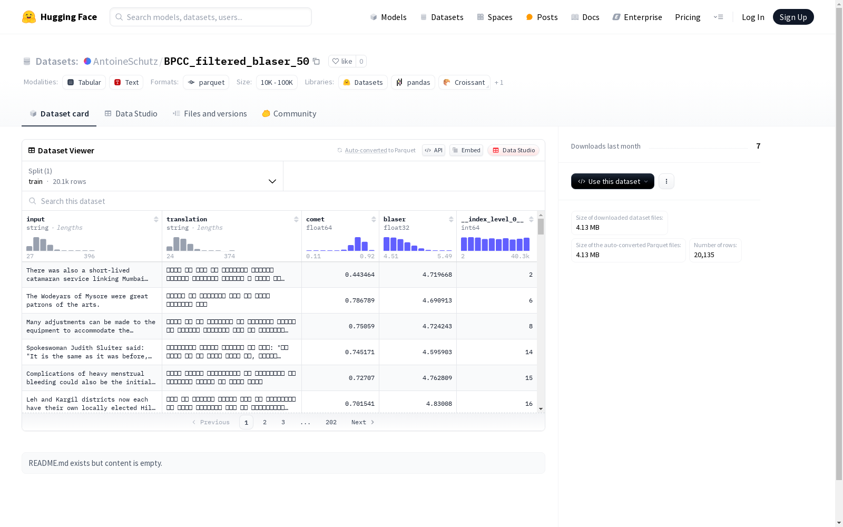
Task: Go to page 2 of the table
Action: (x=264, y=422)
